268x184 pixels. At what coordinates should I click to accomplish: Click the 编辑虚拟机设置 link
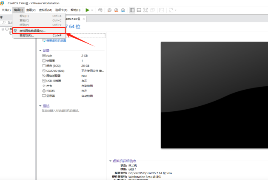[56, 40]
